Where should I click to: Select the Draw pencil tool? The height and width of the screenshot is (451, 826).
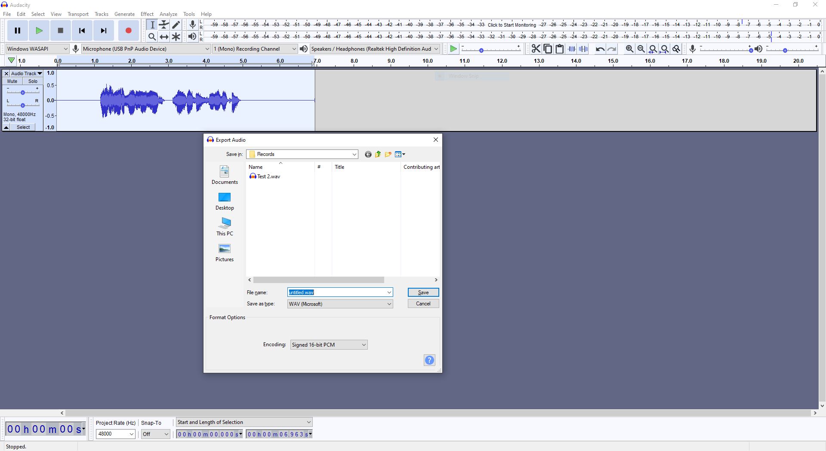[176, 25]
